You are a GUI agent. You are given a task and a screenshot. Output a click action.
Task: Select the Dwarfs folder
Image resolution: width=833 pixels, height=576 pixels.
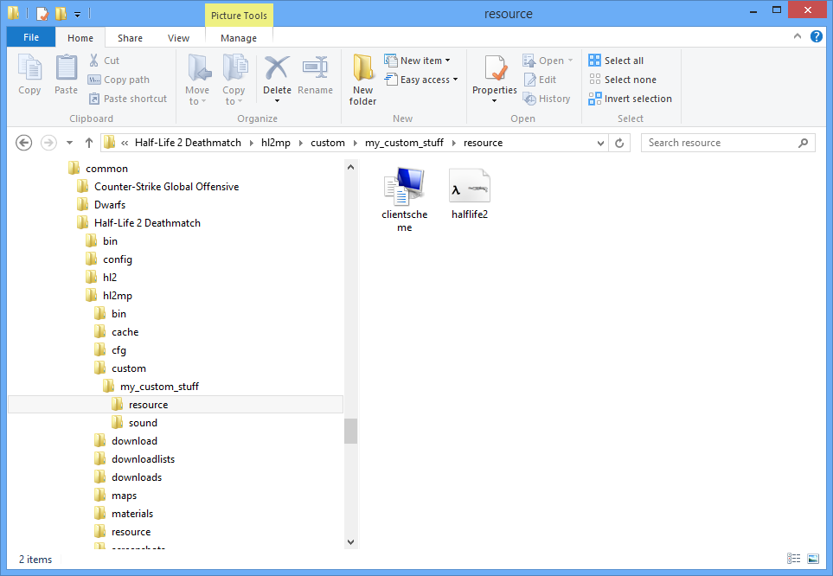(101, 205)
